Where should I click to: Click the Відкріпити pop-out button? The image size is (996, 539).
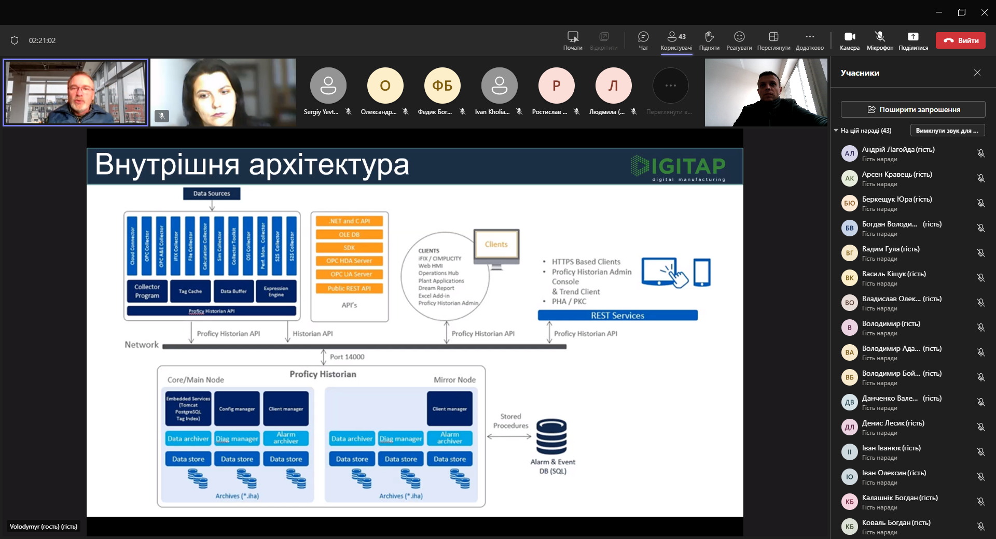pyautogui.click(x=603, y=40)
